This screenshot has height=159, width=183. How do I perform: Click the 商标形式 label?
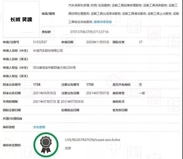click(x=118, y=101)
